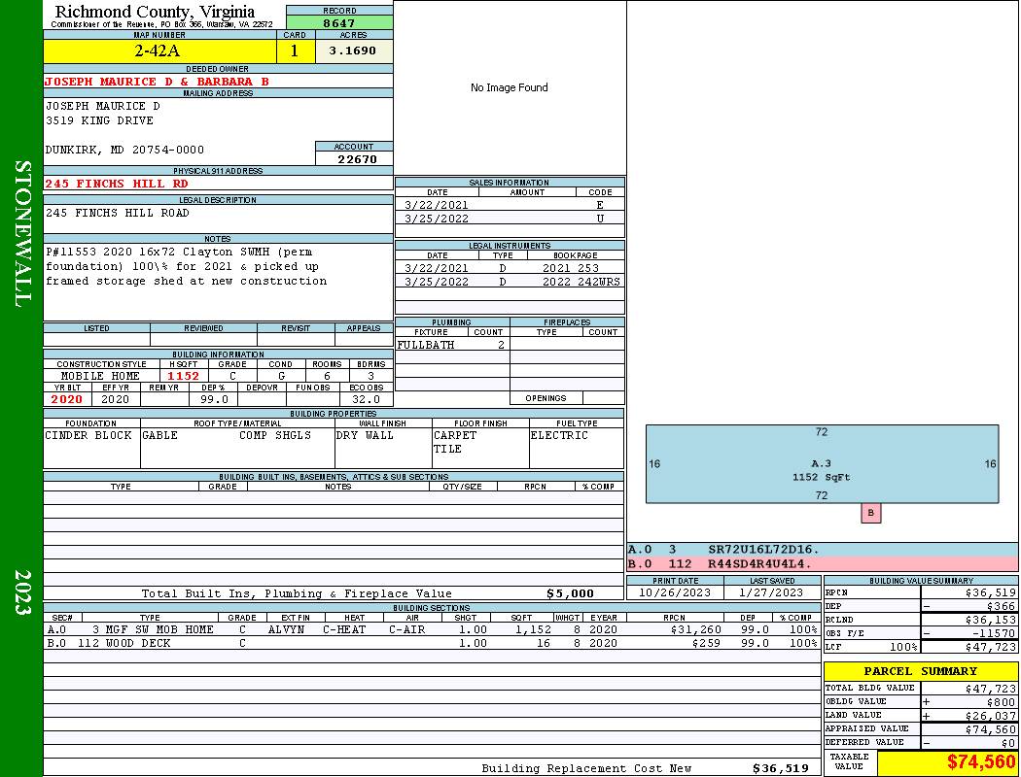Select the 3/25/2022 legal instruments row
This screenshot has width=1021, height=777.
pyautogui.click(x=510, y=282)
